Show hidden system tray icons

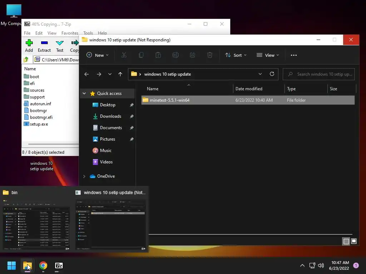[302, 265]
